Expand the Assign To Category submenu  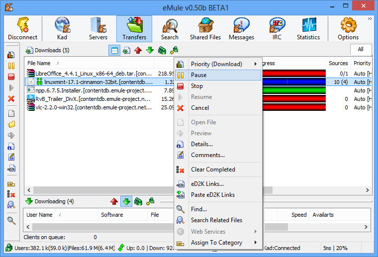coord(217,243)
